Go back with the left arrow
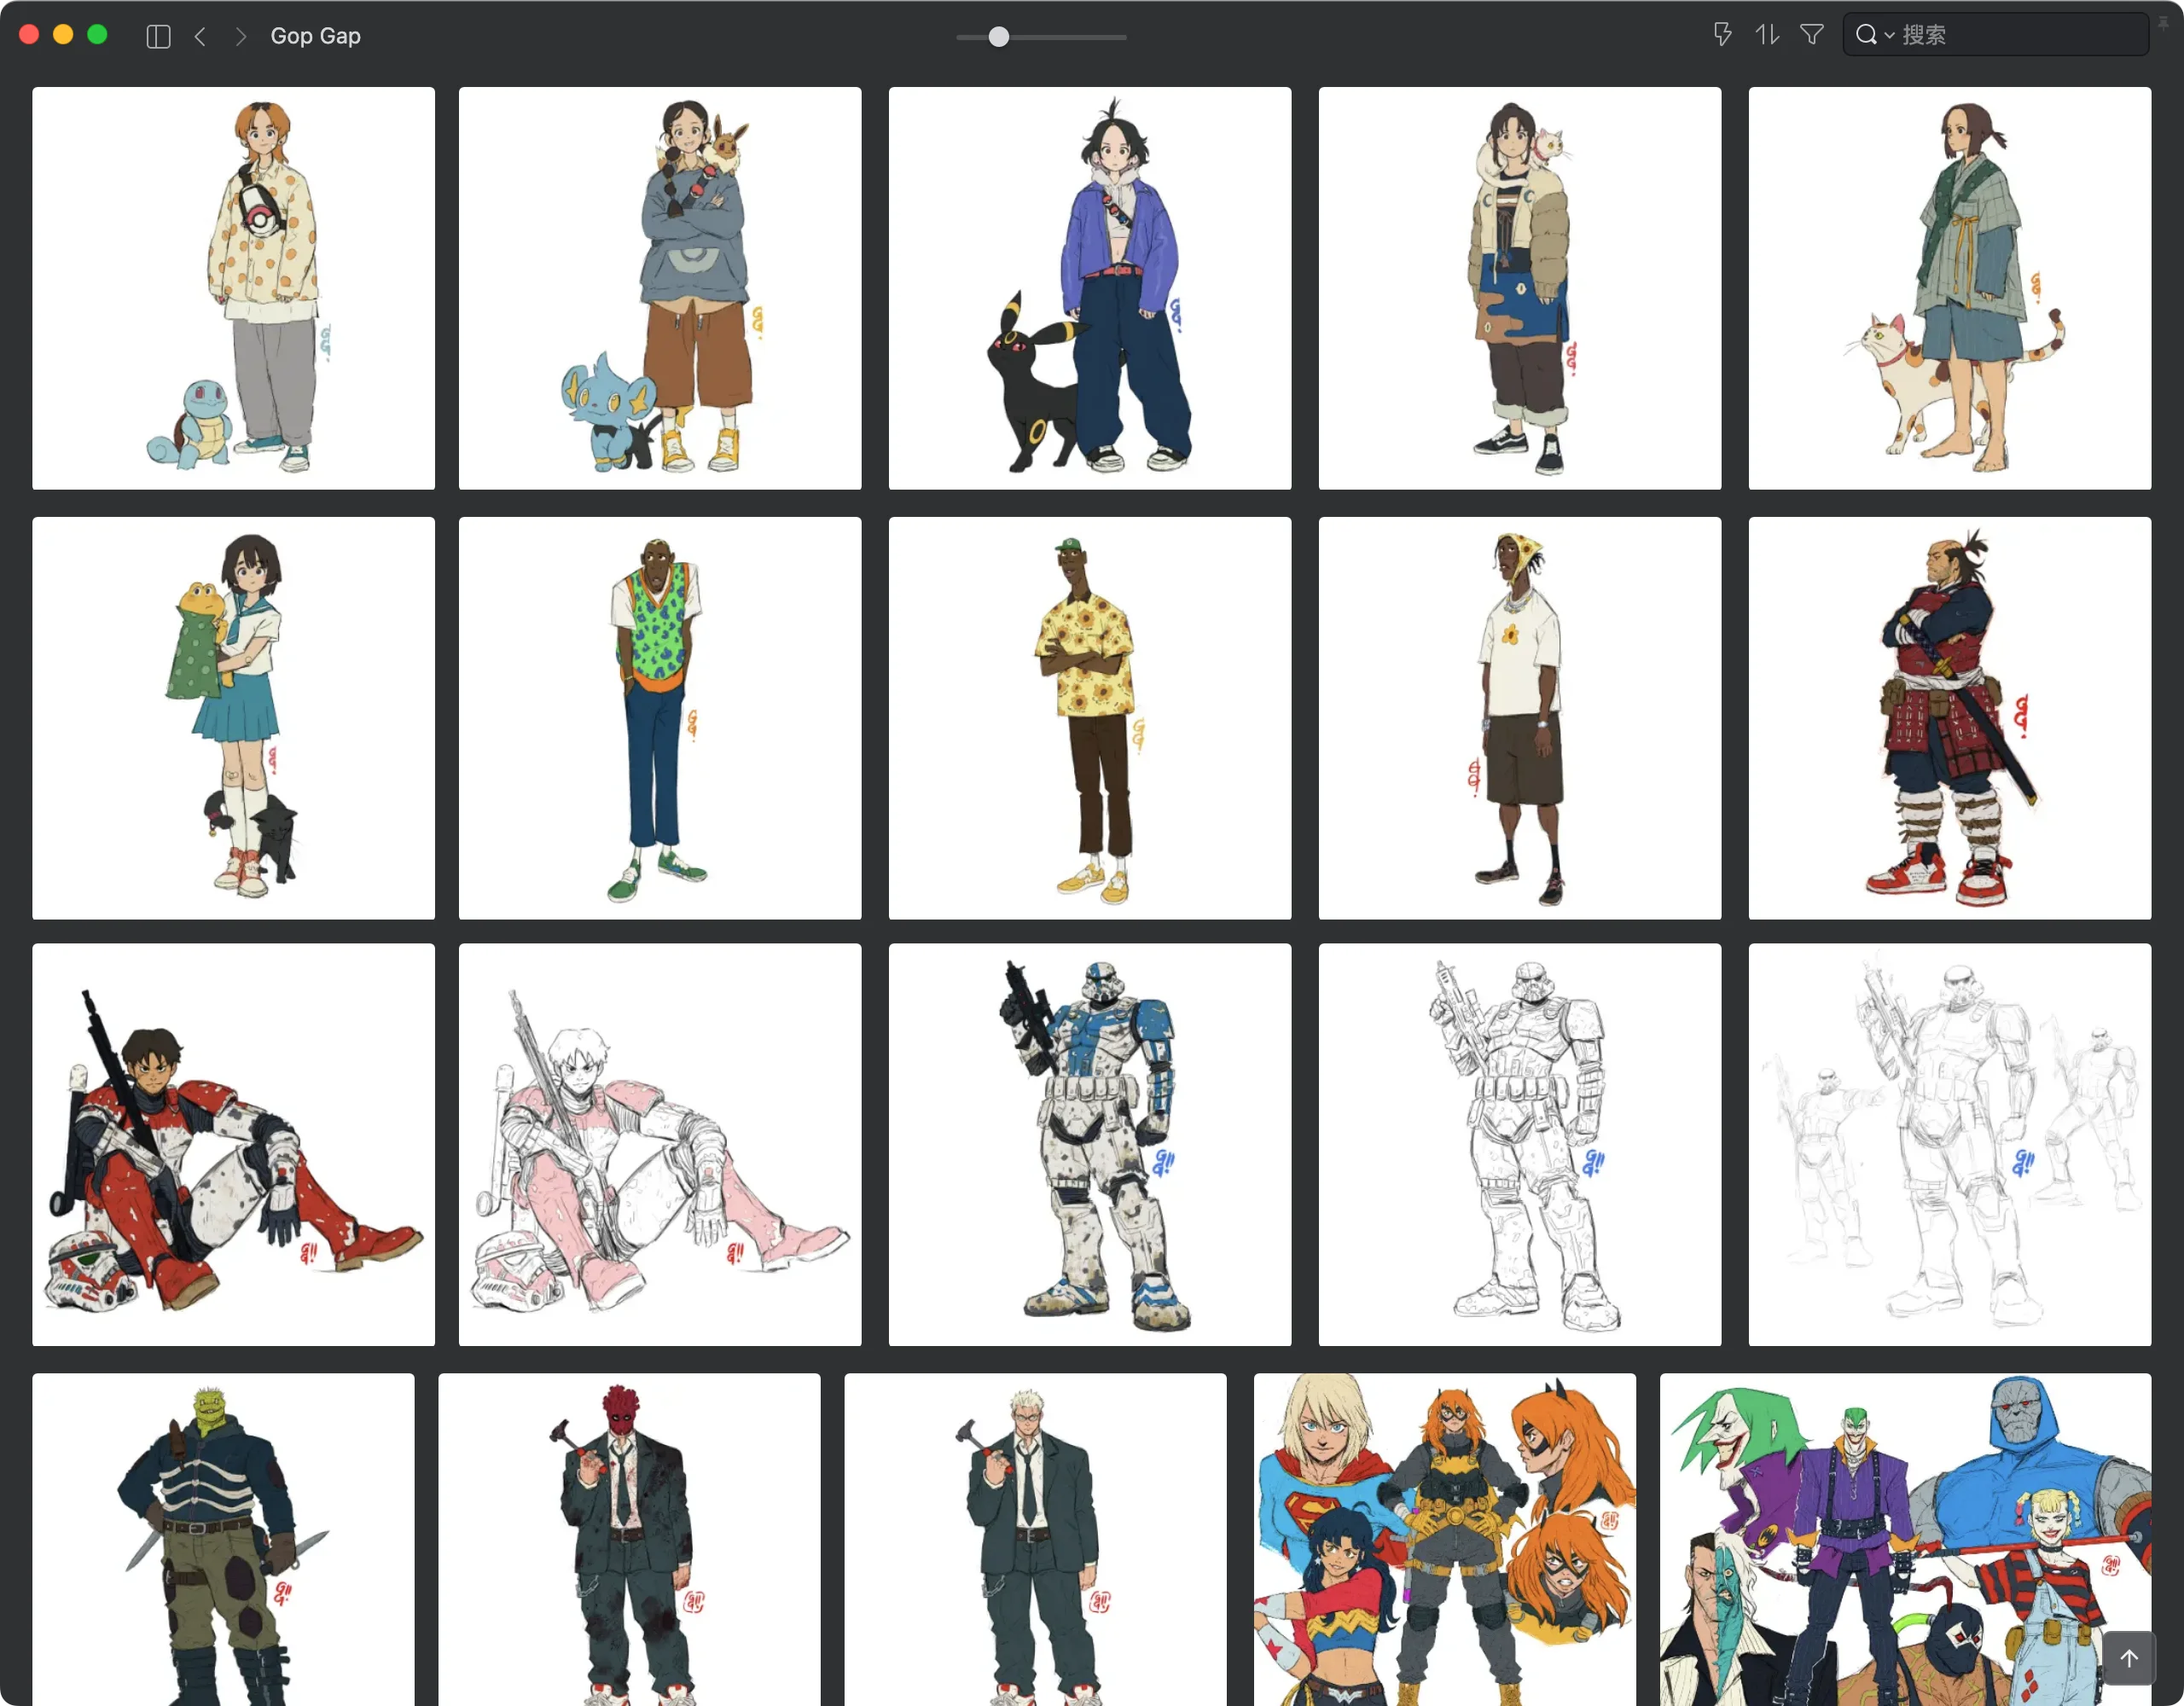The width and height of the screenshot is (2184, 1706). (200, 36)
